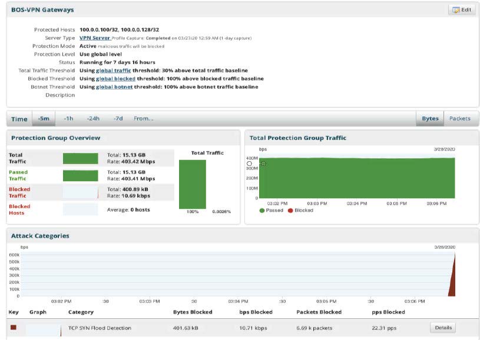Click the TCP SYN Flood key swatch
This screenshot has height=340, width=480.
[x=13, y=328]
